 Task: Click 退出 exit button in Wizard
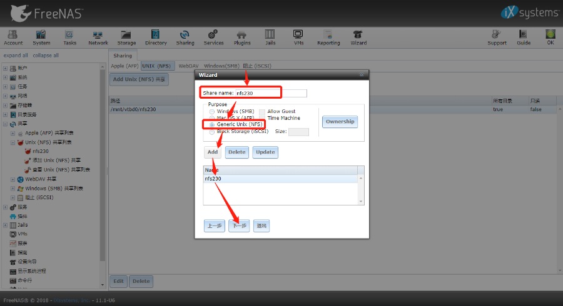tap(261, 225)
